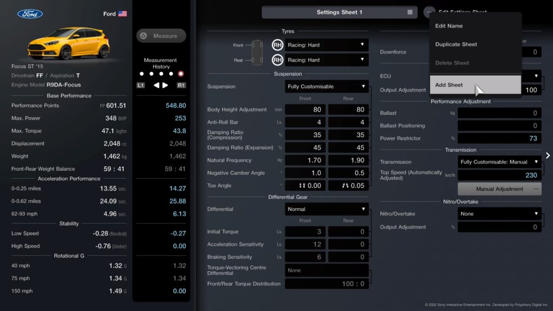This screenshot has height=311, width=553.
Task: Select the third measurement history dot
Action: (x=161, y=73)
